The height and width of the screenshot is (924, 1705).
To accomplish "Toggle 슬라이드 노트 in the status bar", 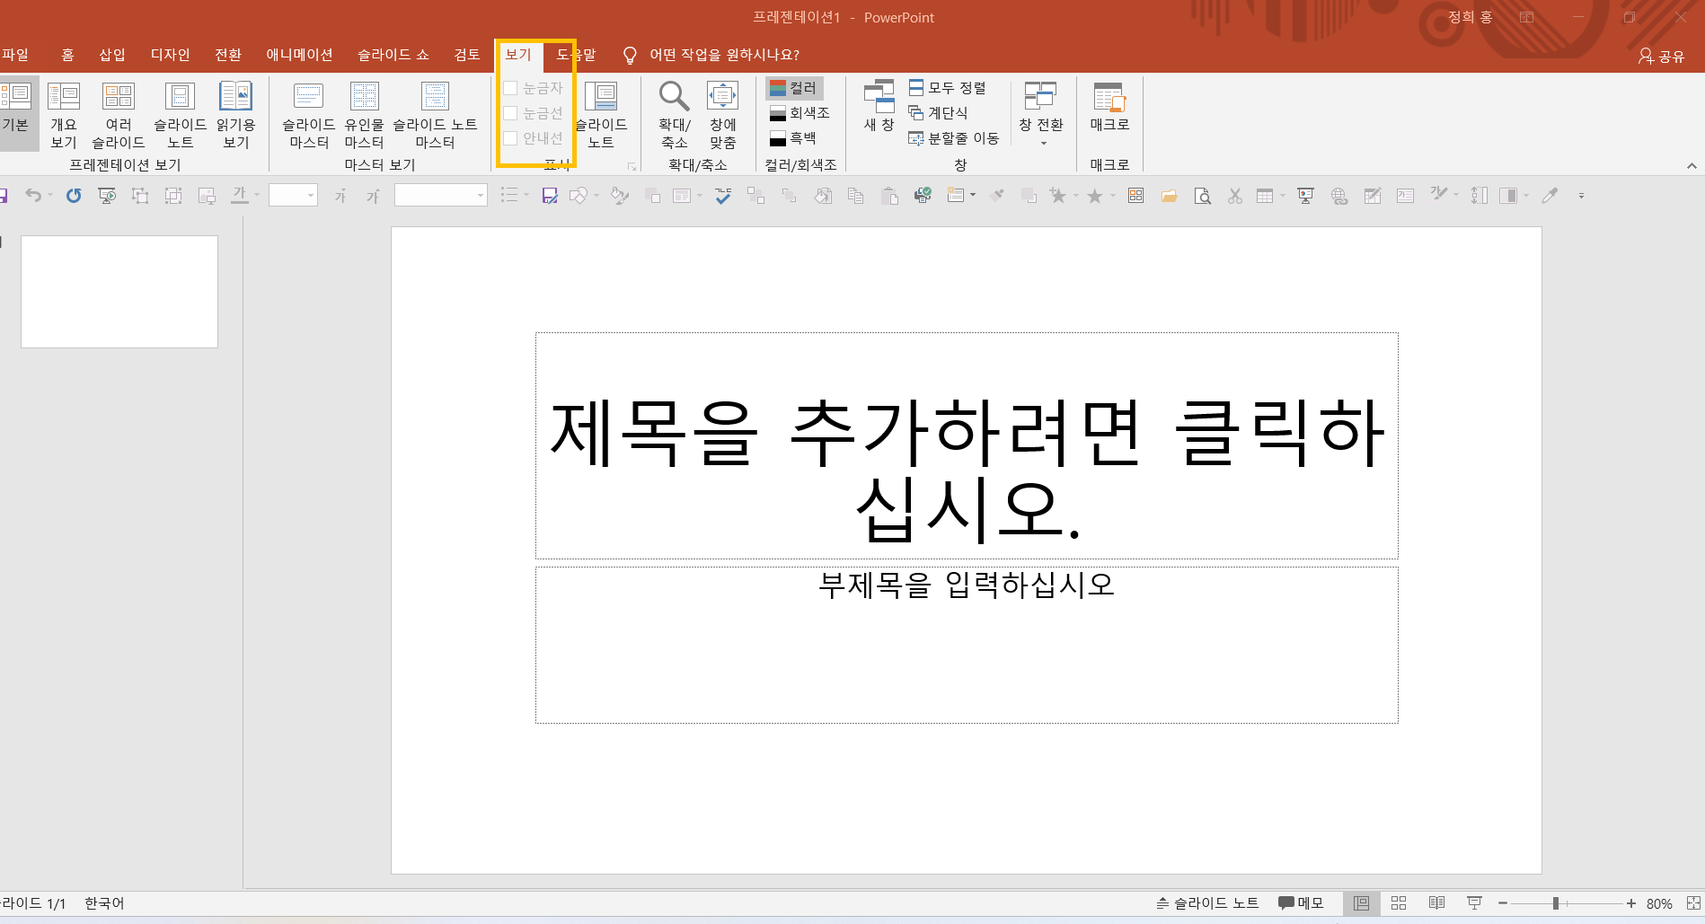I will (1207, 903).
